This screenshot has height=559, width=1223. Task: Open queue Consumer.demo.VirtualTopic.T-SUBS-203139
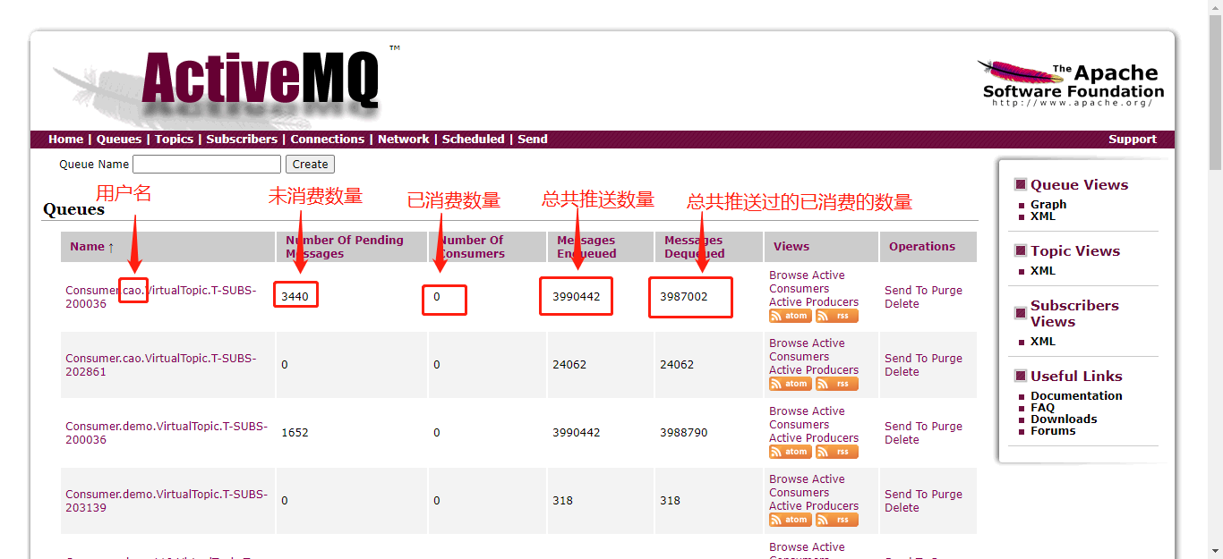[x=167, y=501]
